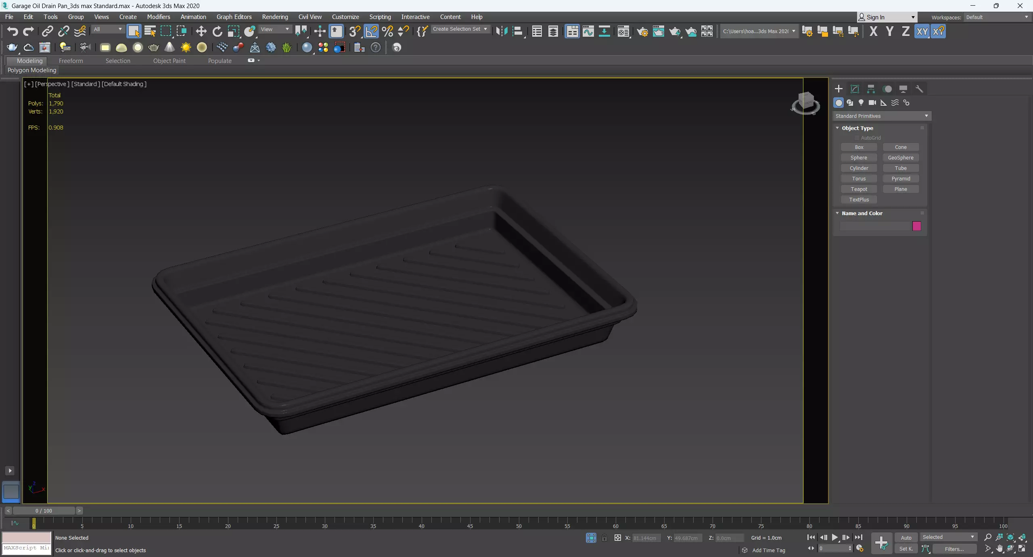Click the pink object color swatch
The image size is (1033, 557).
pyautogui.click(x=917, y=226)
